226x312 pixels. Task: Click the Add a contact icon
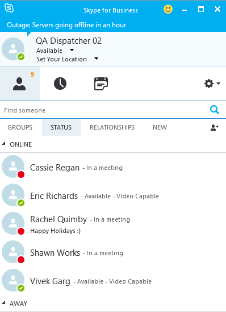click(x=215, y=127)
